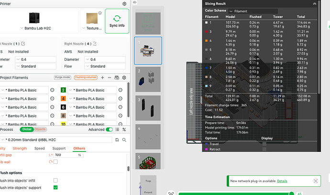Edit left nozzle settings icon
This screenshot has width=330, height=195.
[23, 44]
